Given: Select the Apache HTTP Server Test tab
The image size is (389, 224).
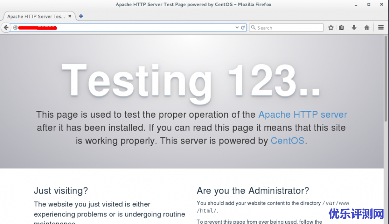Looking at the screenshot, I should [x=36, y=16].
